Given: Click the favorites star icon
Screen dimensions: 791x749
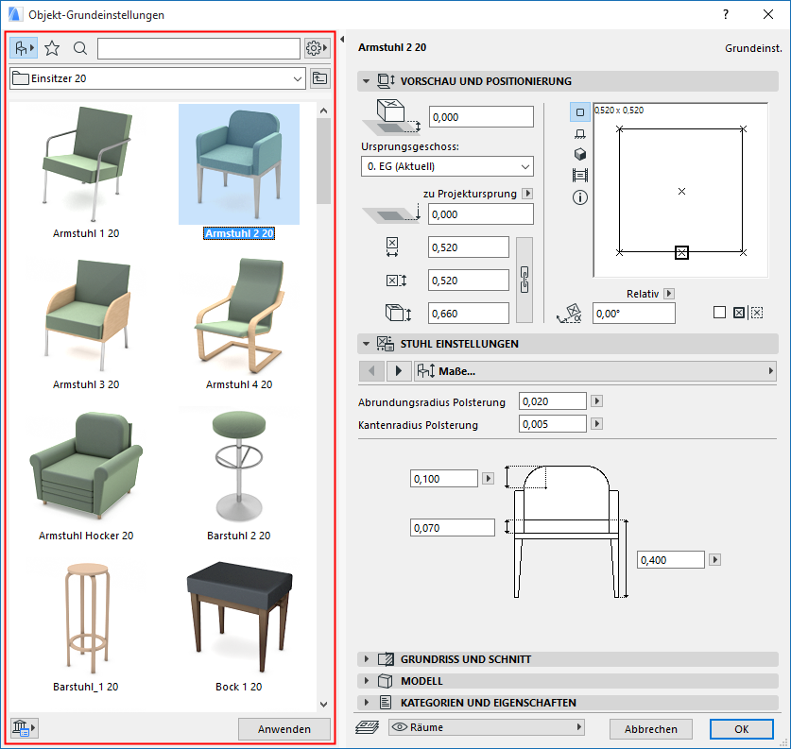Looking at the screenshot, I should pyautogui.click(x=52, y=48).
